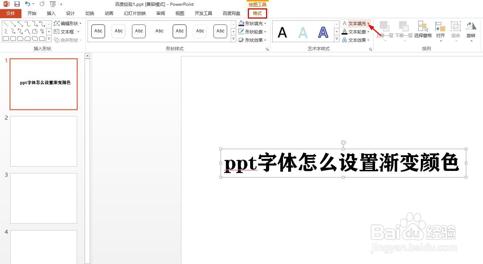This screenshot has height=264, width=483.
Task: Select slide 2 thumbnail in slide panel
Action: [44, 141]
